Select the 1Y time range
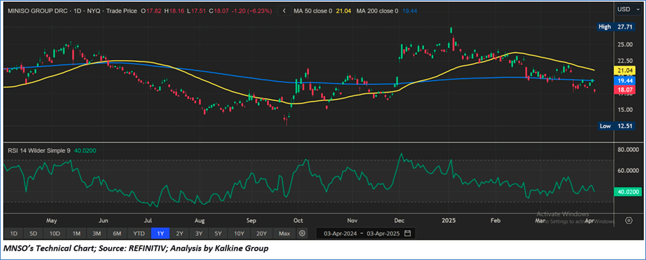The height and width of the screenshot is (260, 646). [159, 234]
